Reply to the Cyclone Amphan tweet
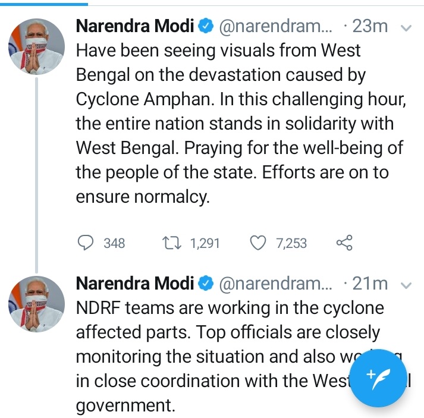Screen dimensions: 424x418 tap(86, 243)
